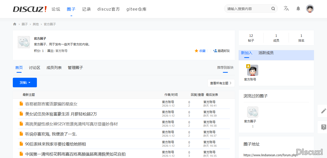Go to 论坛 in the top navigation
This screenshot has width=327, height=158.
(56, 9)
